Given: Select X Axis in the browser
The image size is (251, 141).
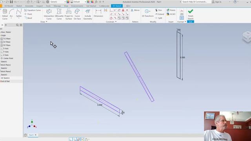Looking at the screenshot, I should (x=5, y=49).
